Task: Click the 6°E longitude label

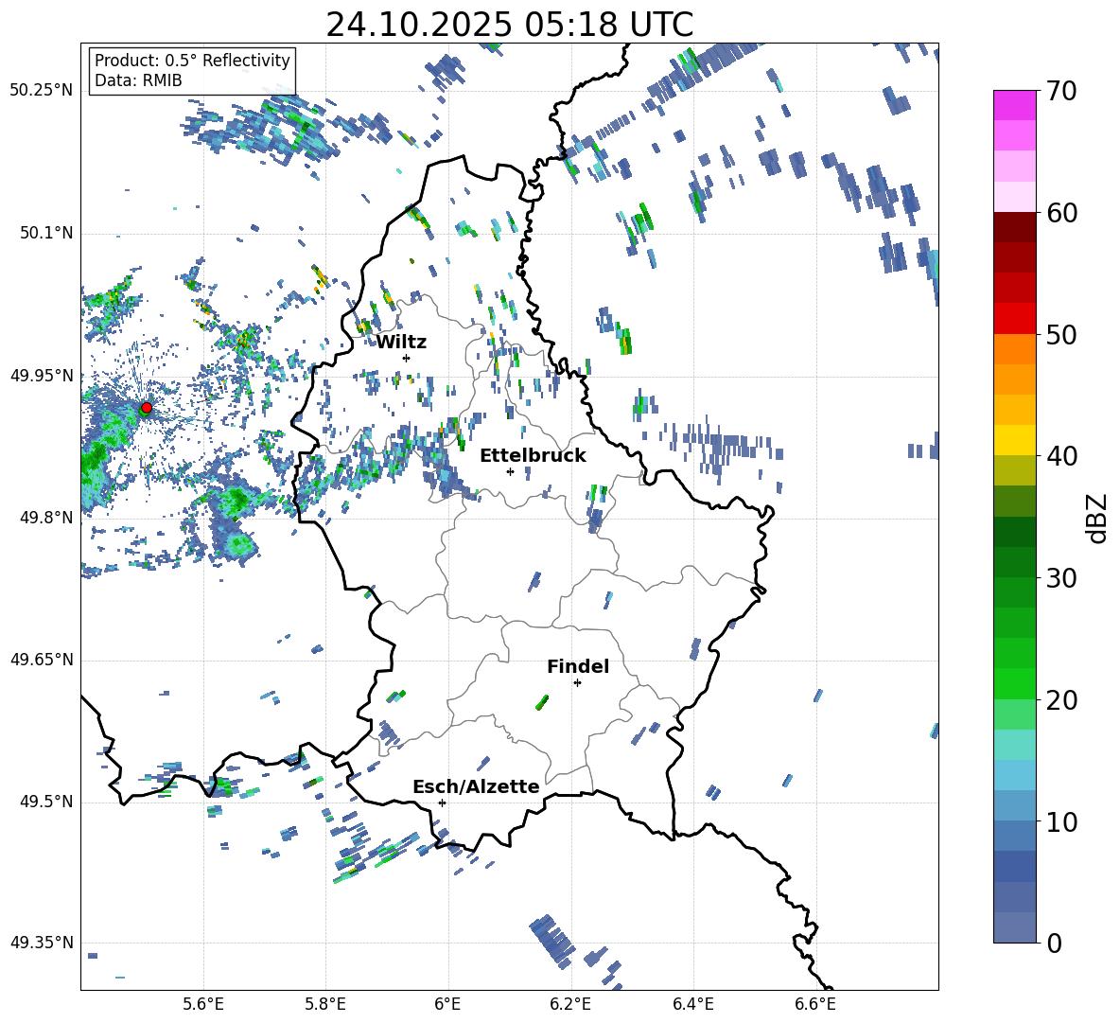Action: point(447,1004)
